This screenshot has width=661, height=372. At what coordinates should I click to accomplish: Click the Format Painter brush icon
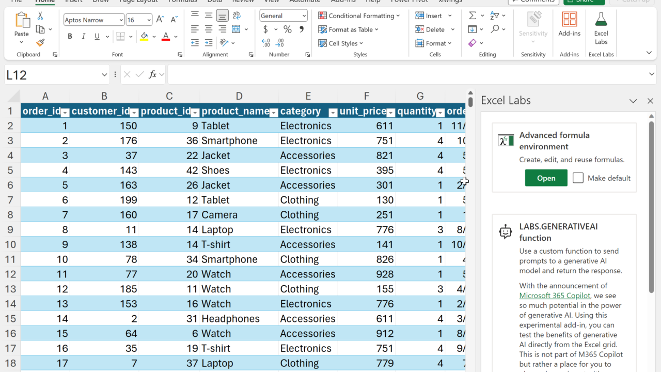pyautogui.click(x=40, y=43)
